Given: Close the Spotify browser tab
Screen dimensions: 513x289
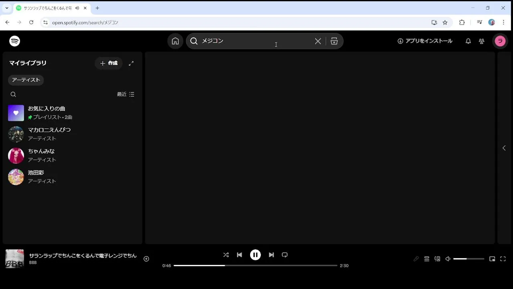Looking at the screenshot, I should point(85,8).
